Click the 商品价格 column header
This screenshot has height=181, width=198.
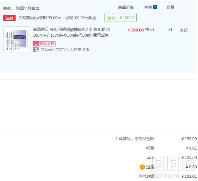(126, 7)
